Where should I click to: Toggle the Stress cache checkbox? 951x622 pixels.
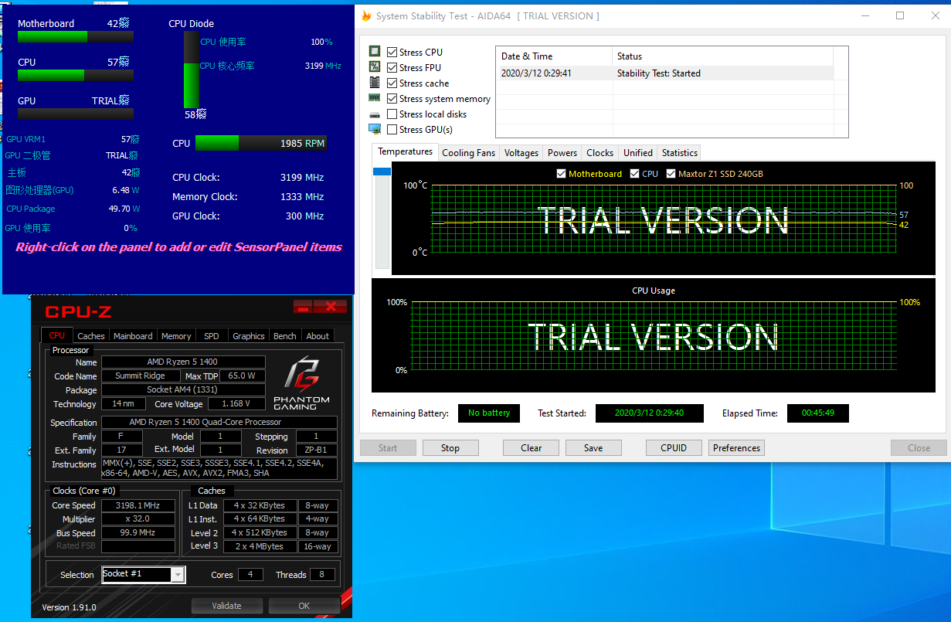[x=392, y=83]
